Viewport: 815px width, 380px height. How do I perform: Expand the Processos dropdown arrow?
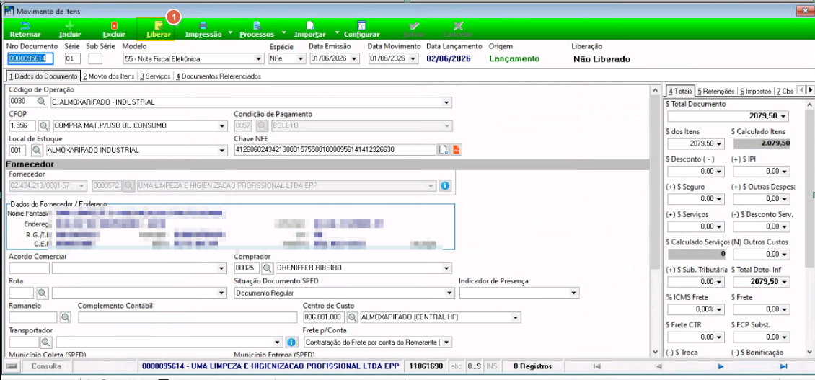(283, 32)
